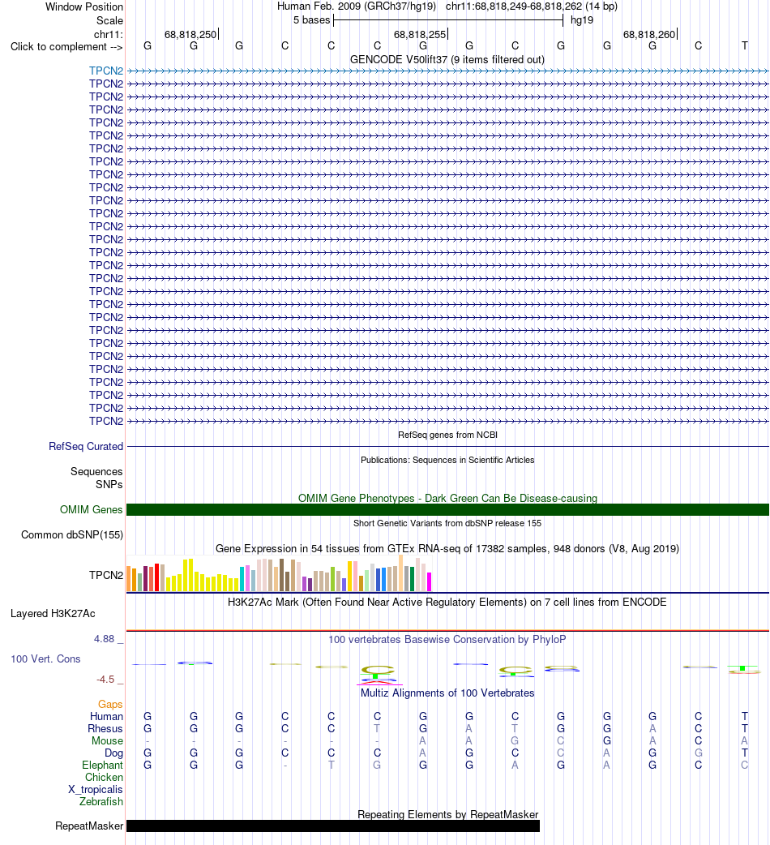The image size is (770, 845).
Task: Click the "OMIM Genes" track label
Action: (x=91, y=509)
